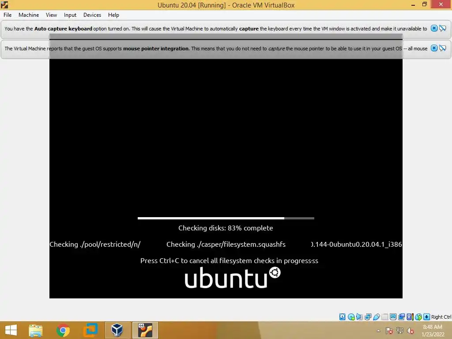Click the CPU virtualization status icon

(410, 317)
